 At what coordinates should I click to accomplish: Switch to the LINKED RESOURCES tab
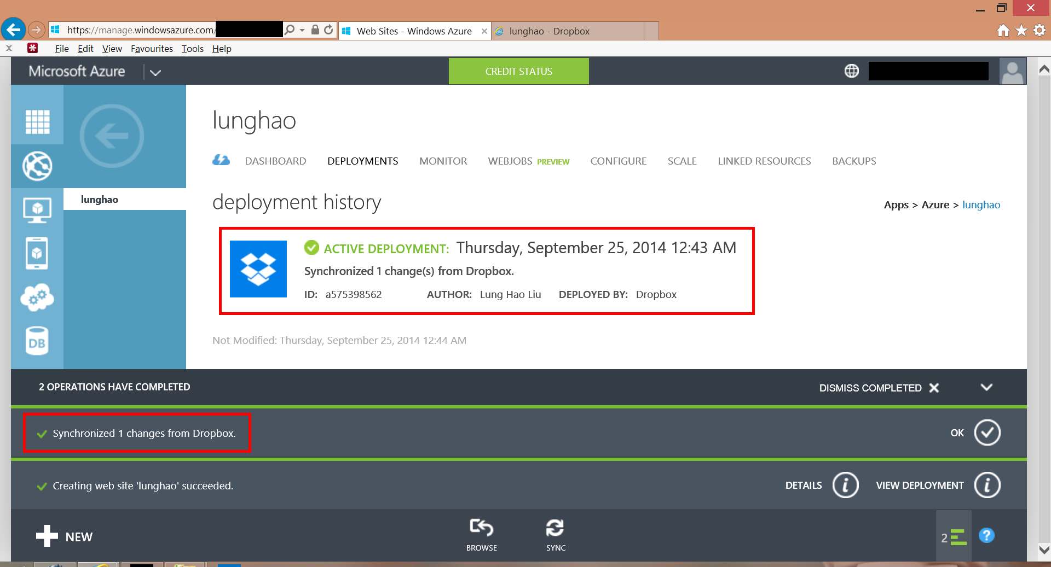764,161
